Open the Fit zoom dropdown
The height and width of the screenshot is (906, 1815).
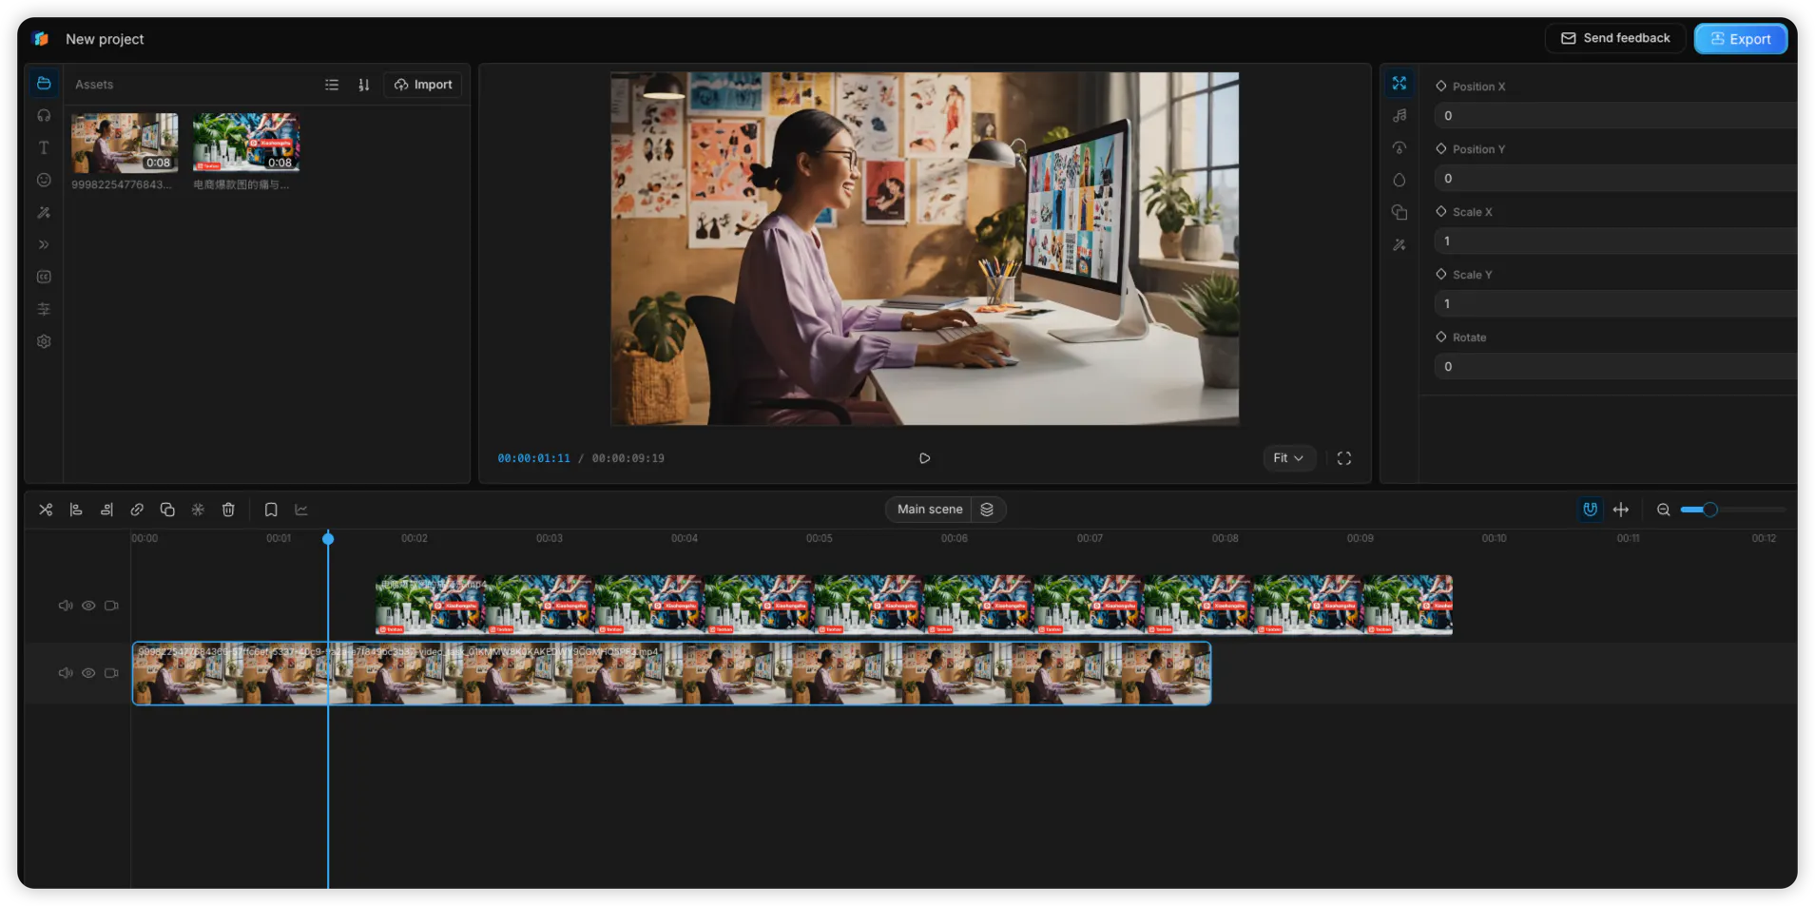tap(1288, 458)
